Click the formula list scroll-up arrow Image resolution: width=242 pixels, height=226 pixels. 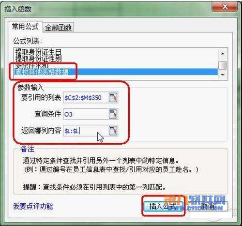pos(223,53)
